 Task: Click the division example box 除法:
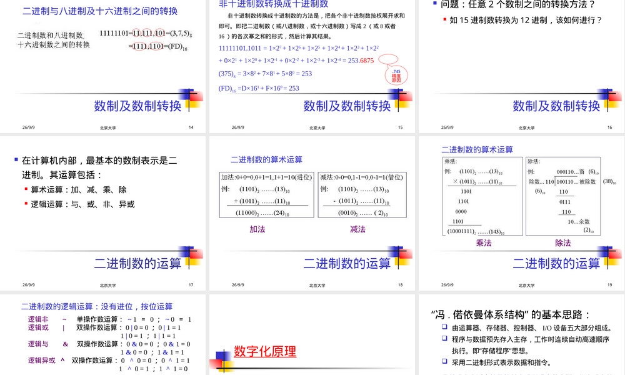563,196
